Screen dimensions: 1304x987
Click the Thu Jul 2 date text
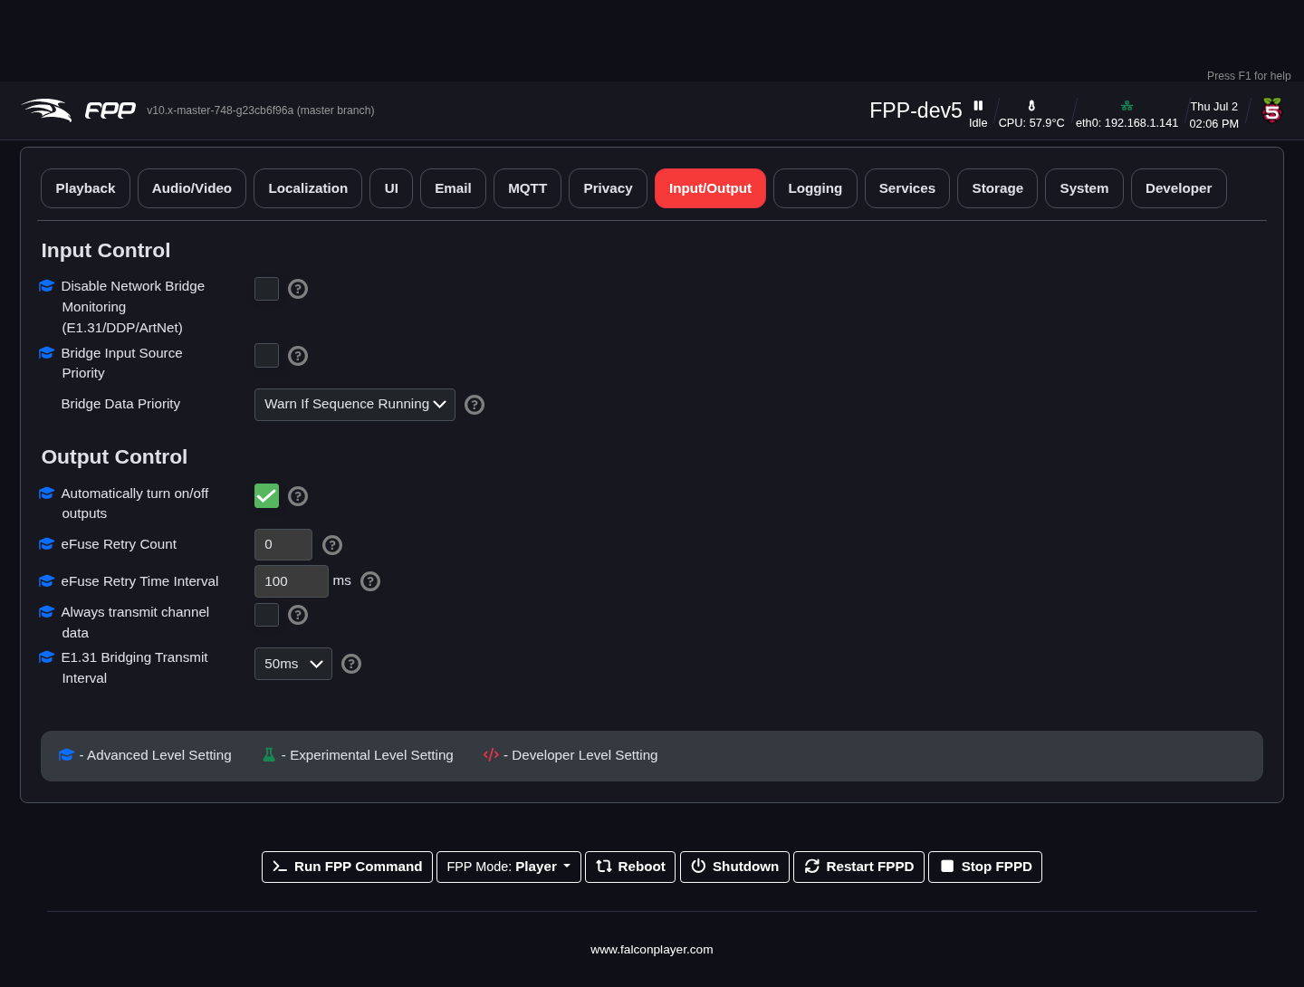pos(1214,107)
